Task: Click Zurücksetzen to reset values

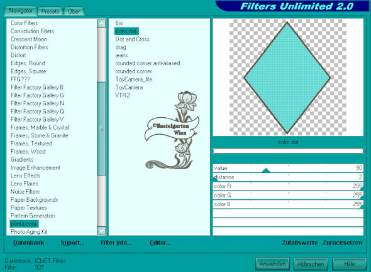Action: [342, 243]
